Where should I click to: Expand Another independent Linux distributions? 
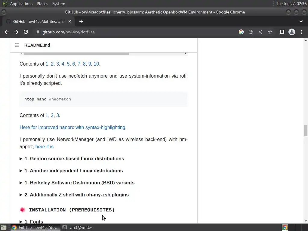point(71,171)
